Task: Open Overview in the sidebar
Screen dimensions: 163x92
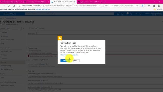Action: point(4,32)
